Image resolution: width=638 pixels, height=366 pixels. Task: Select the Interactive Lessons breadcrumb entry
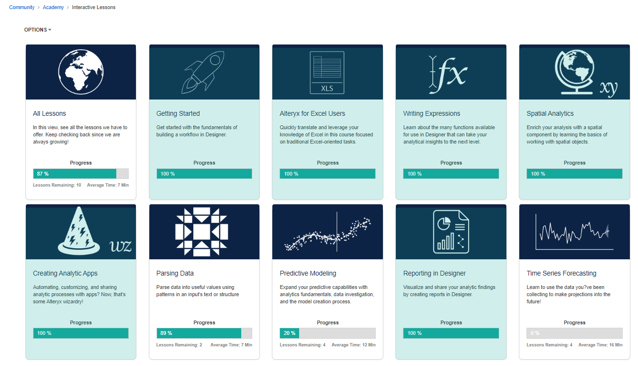(x=93, y=7)
